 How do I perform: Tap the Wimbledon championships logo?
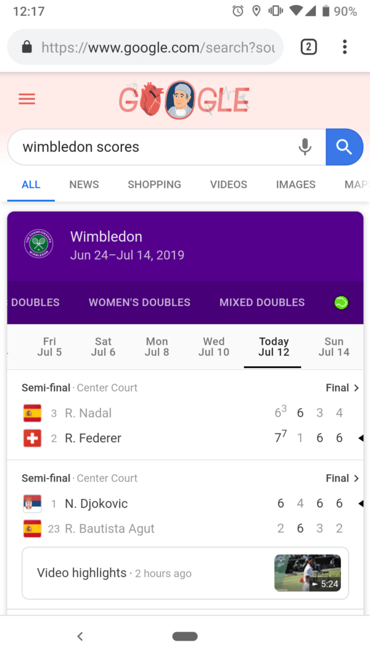tap(38, 245)
